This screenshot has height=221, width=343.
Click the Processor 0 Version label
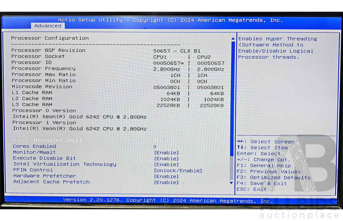pyautogui.click(x=44, y=110)
